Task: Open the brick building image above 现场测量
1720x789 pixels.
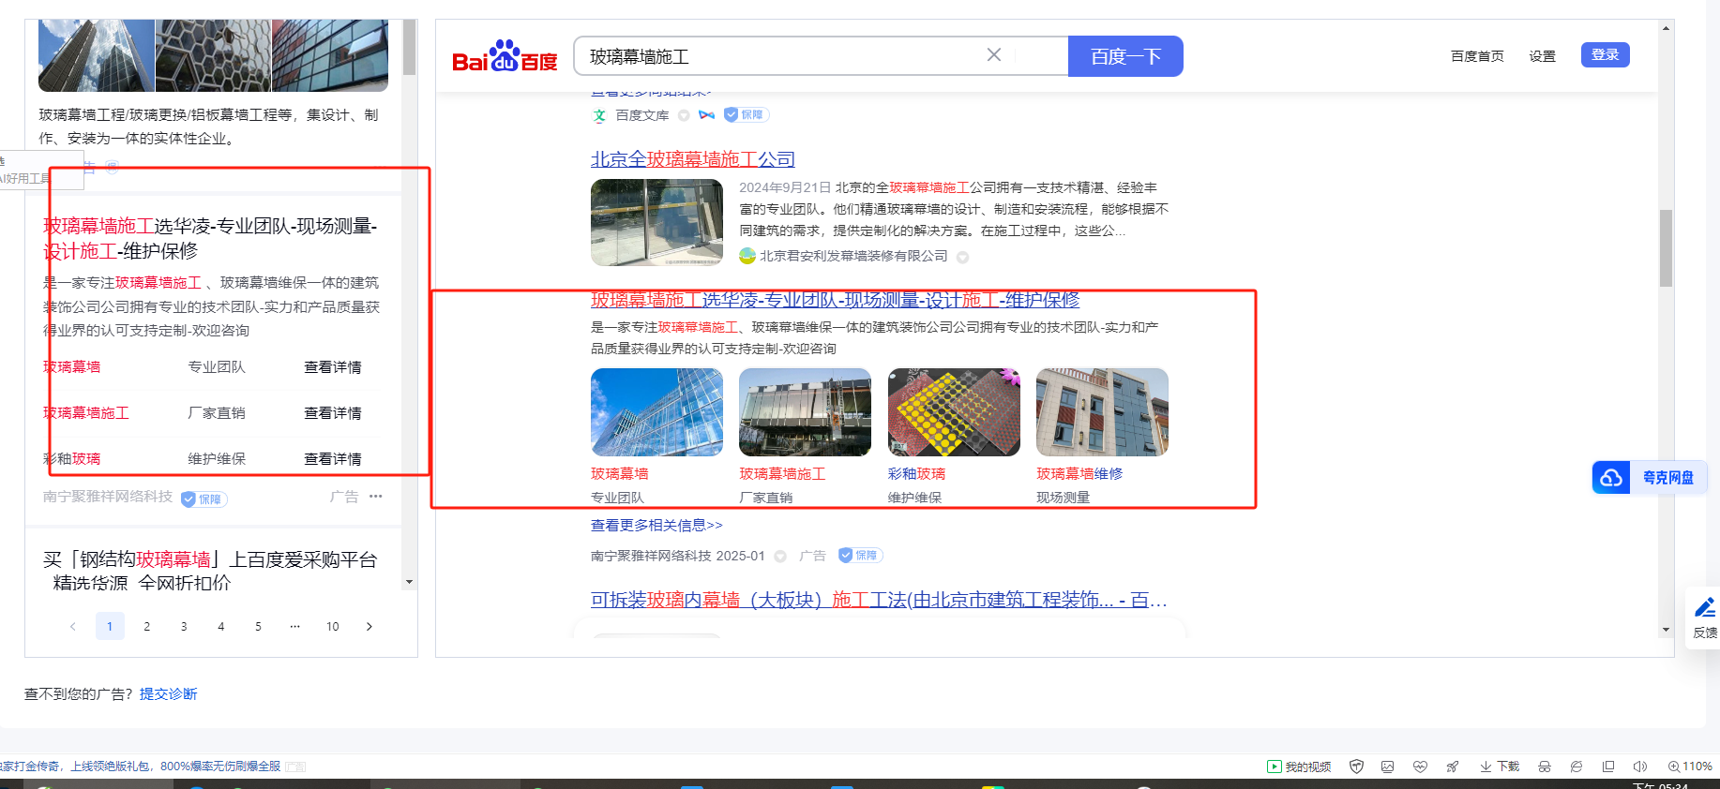Action: [x=1102, y=412]
